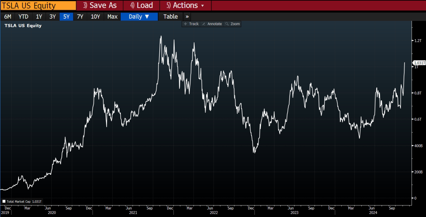
Task: Select the Max time range
Action: (x=112, y=17)
